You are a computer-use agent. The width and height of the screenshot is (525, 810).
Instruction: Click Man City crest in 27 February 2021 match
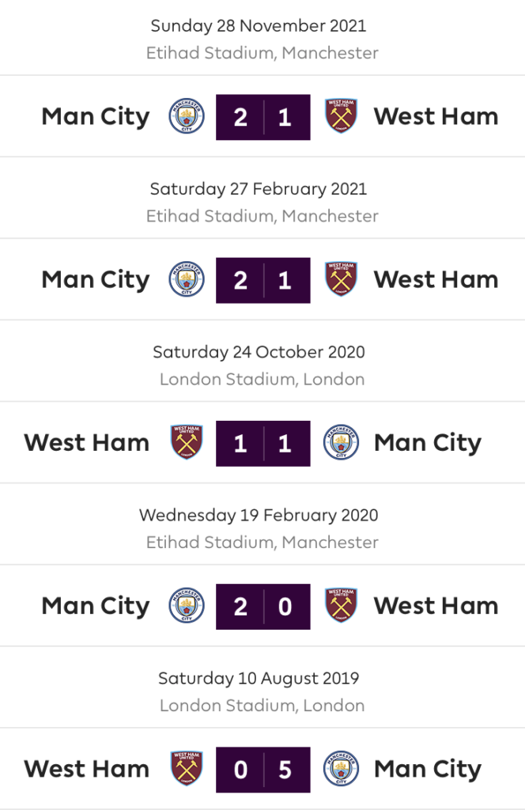[x=187, y=279]
